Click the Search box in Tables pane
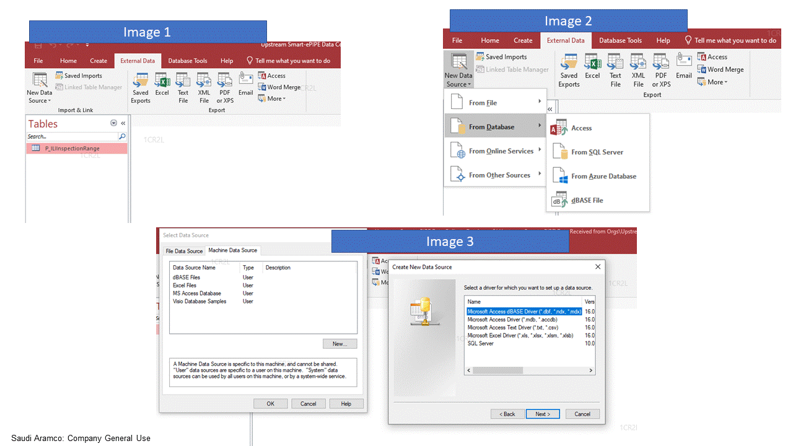 pyautogui.click(x=72, y=136)
